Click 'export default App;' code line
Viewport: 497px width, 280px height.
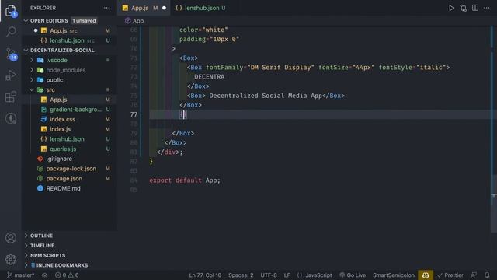tap(185, 180)
